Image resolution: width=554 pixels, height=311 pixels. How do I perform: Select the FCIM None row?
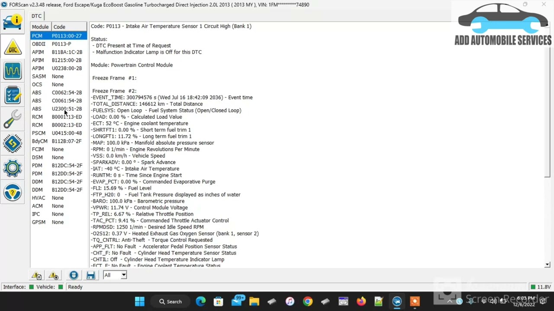point(58,149)
